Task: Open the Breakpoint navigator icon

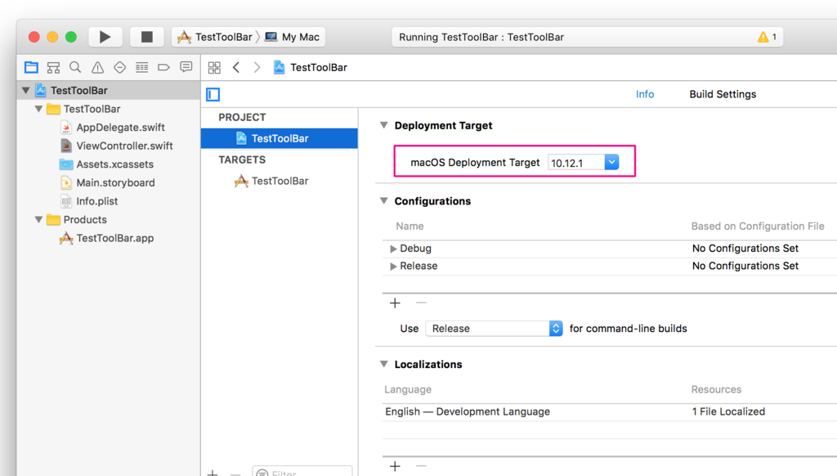Action: tap(163, 67)
